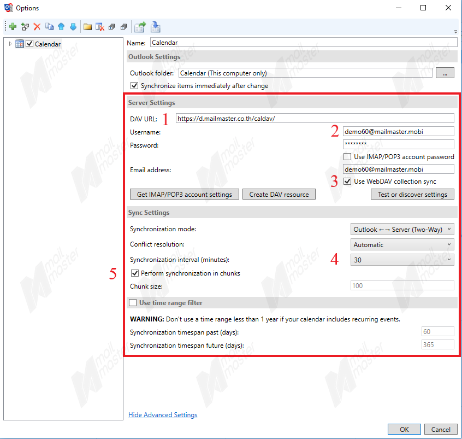
Task: Open toolbar overflow options arrow
Action: point(455,31)
